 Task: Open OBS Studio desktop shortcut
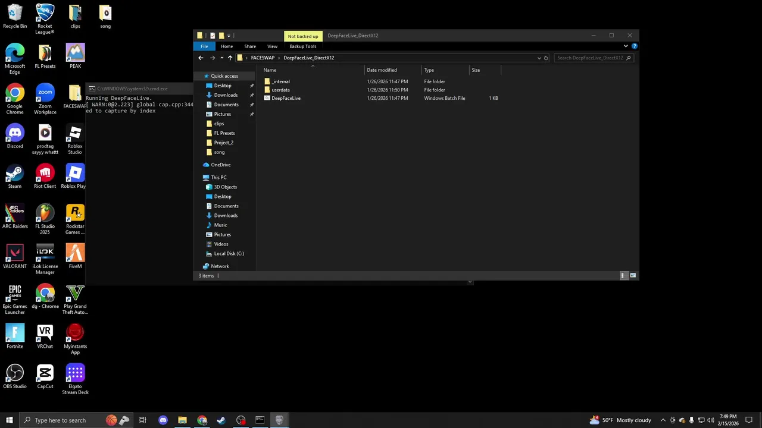coord(15,377)
